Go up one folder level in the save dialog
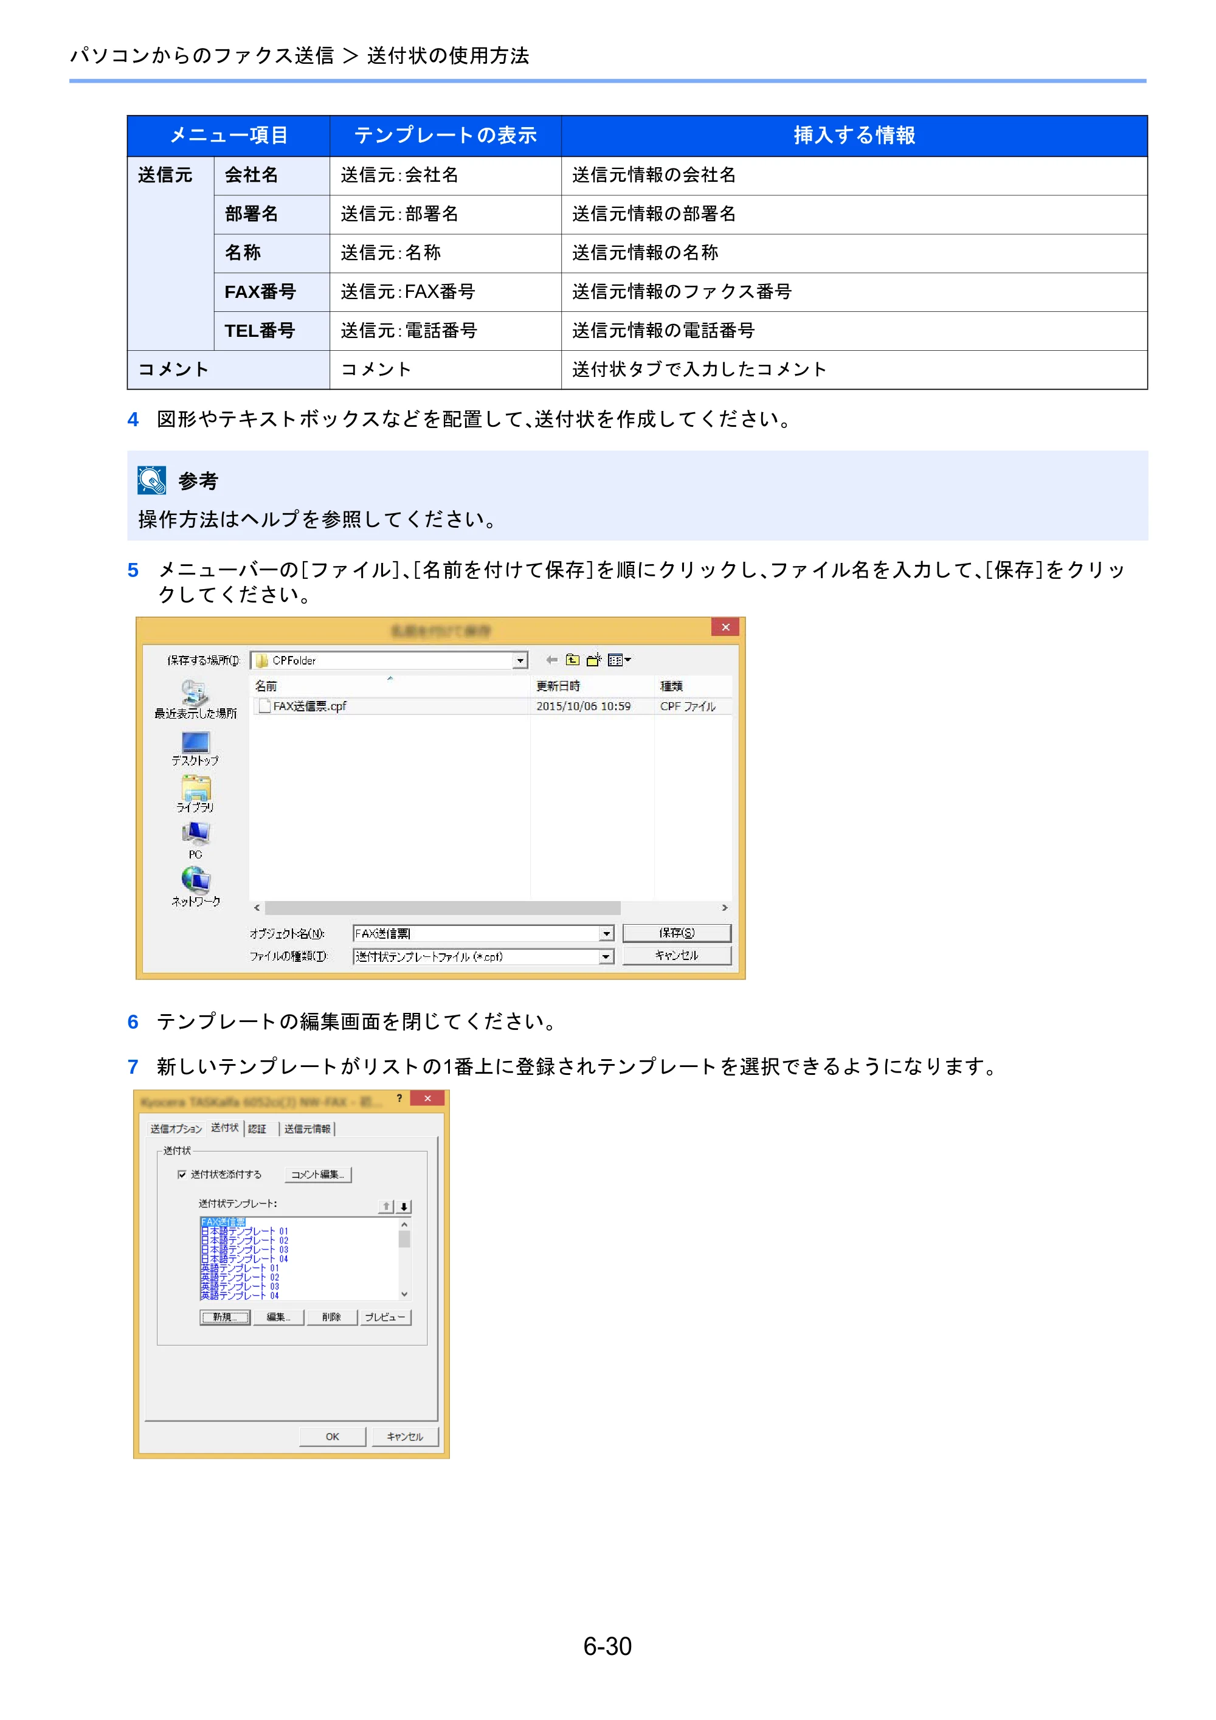This screenshot has width=1216, height=1720. [x=572, y=660]
